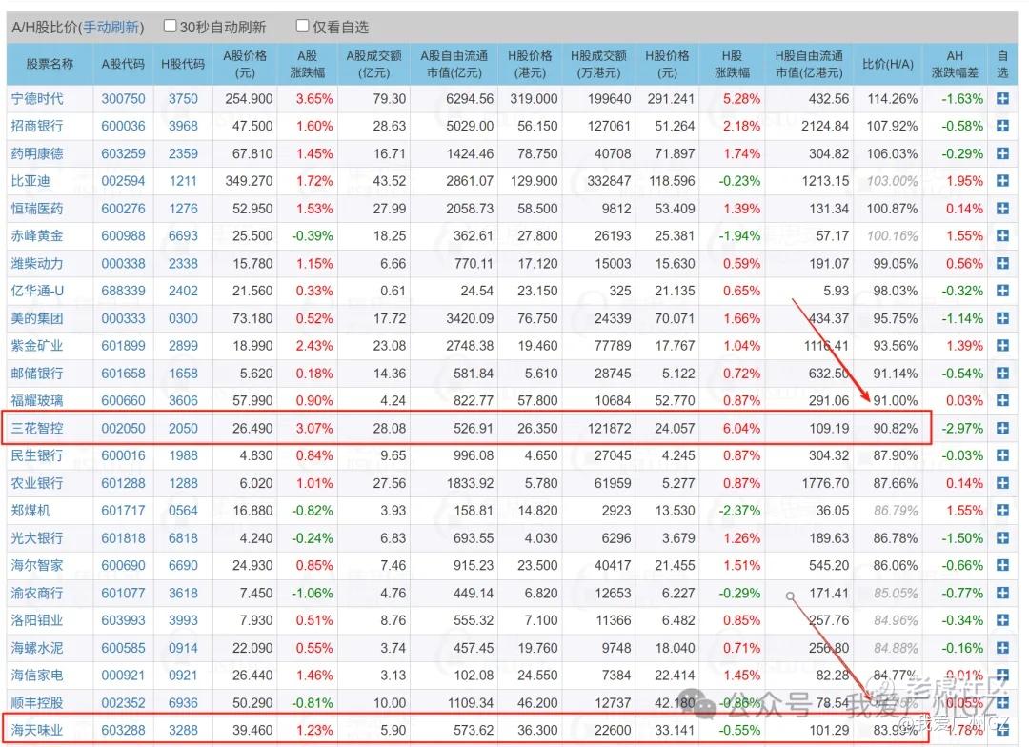Open A-share code 000921 link

click(x=123, y=675)
